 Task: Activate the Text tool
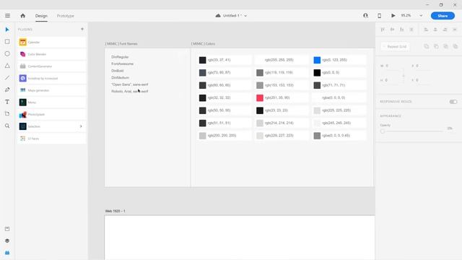click(7, 102)
